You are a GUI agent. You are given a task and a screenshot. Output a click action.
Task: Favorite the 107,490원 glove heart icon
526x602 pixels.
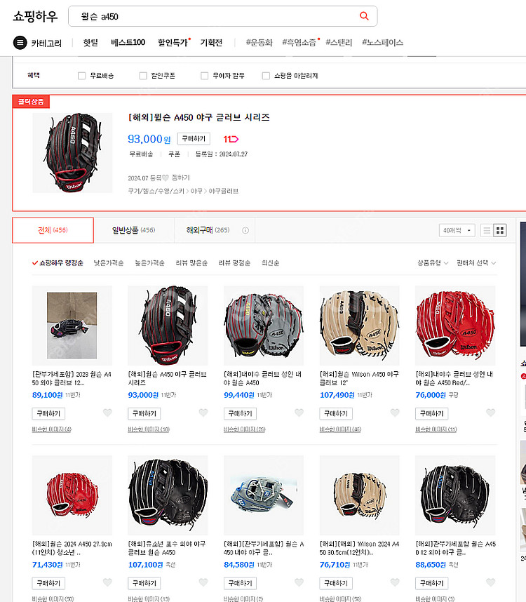click(395, 413)
